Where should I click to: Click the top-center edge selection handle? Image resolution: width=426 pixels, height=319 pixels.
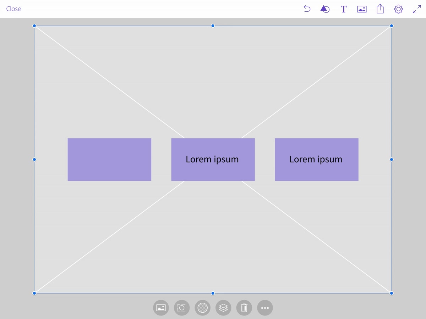coord(213,26)
